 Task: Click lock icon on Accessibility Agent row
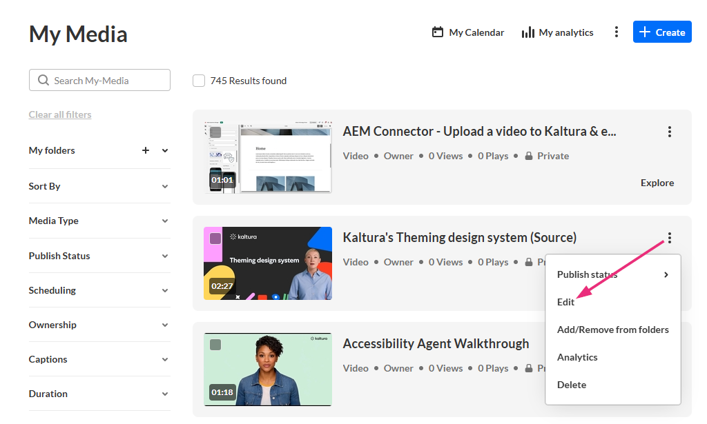(x=529, y=368)
